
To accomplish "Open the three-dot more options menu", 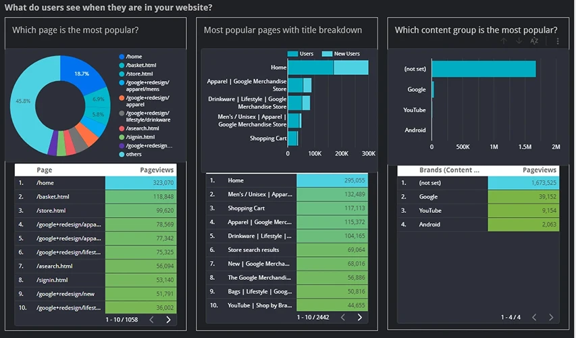I will click(558, 41).
